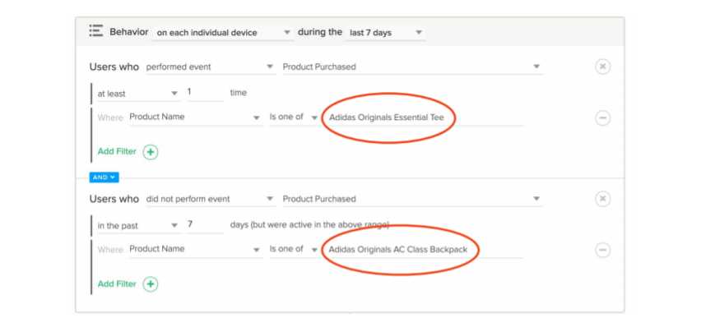The height and width of the screenshot is (327, 701).
Task: Remove the Adidas Originals Essential Tee filter with minus icon
Action: 602,118
